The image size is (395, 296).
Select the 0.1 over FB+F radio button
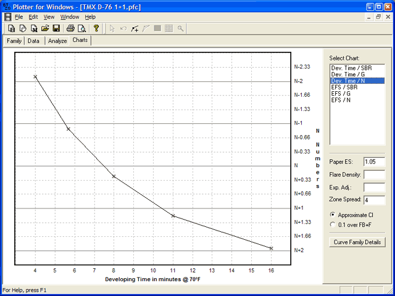(333, 224)
